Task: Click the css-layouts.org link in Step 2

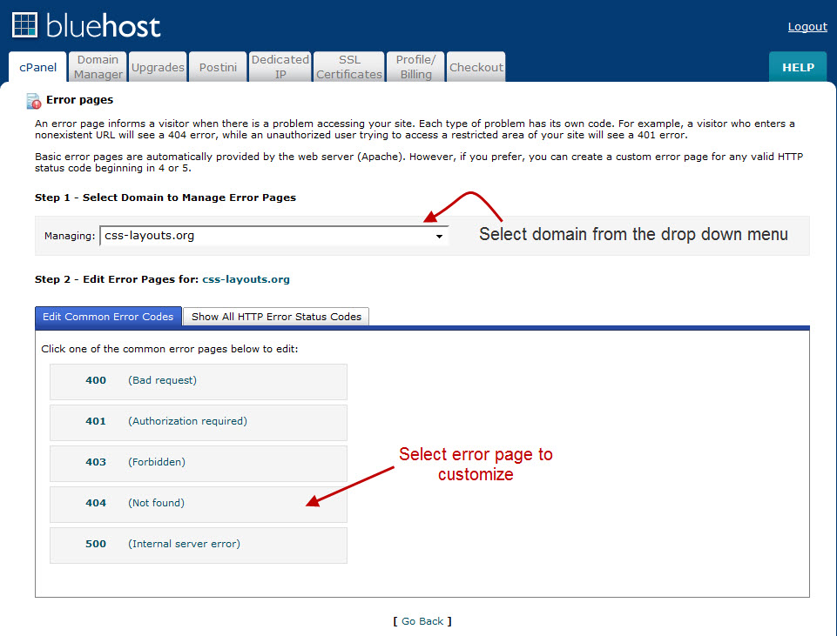Action: tap(246, 279)
